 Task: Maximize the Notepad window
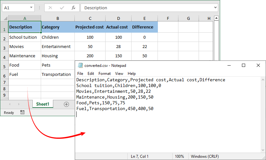pyautogui.click(x=244, y=65)
